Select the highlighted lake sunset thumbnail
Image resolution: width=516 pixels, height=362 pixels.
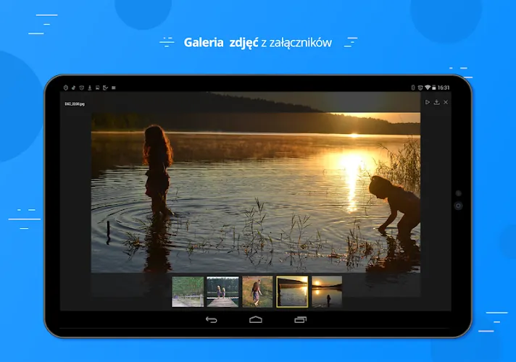coord(292,292)
